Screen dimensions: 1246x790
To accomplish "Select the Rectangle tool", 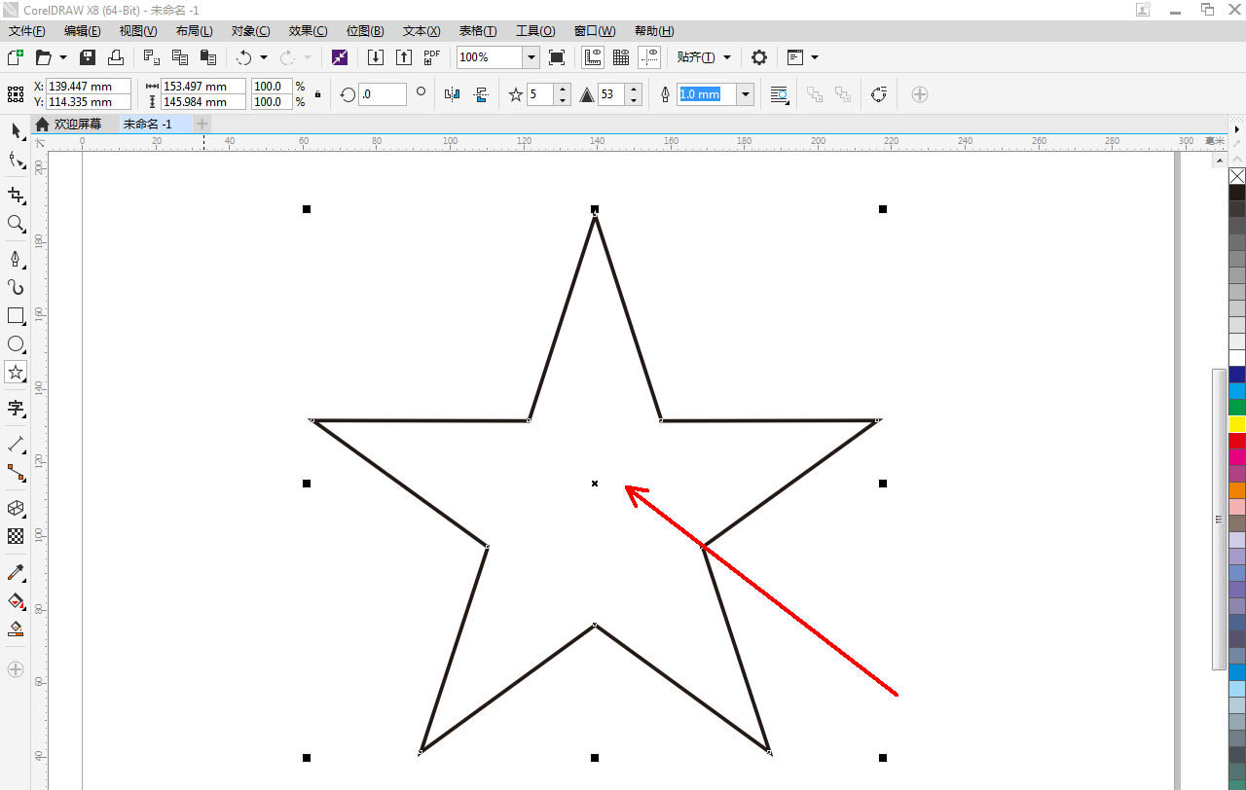I will tap(16, 315).
